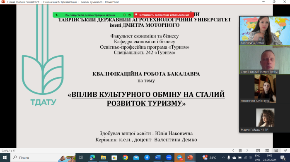Click the green screen sharing status indicator
Image resolution: width=290 pixels, height=162 pixels.
90,15
